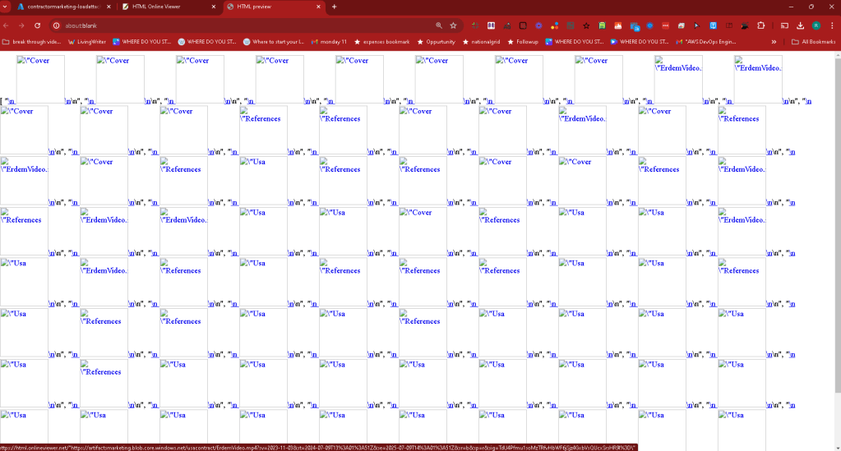Switch to the contractormarketing-loadattach tab
841x451 pixels.
(62, 7)
